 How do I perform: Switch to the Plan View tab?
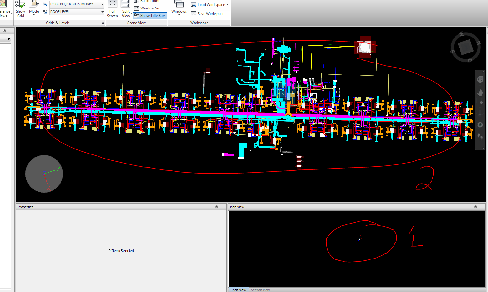(239, 290)
